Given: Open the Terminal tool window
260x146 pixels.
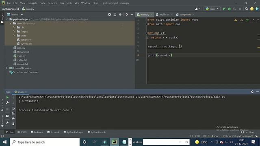Looking at the screenshot, I should [53, 132].
